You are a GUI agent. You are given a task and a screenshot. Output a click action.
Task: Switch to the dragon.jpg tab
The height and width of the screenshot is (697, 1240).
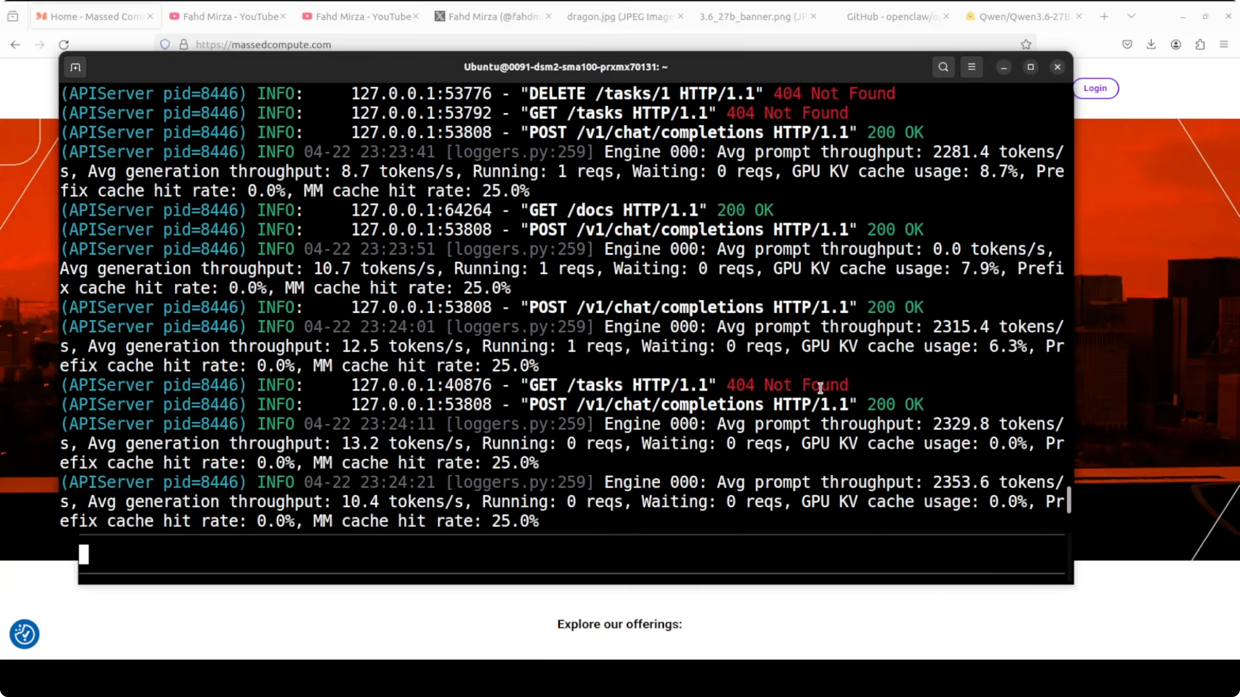click(619, 16)
